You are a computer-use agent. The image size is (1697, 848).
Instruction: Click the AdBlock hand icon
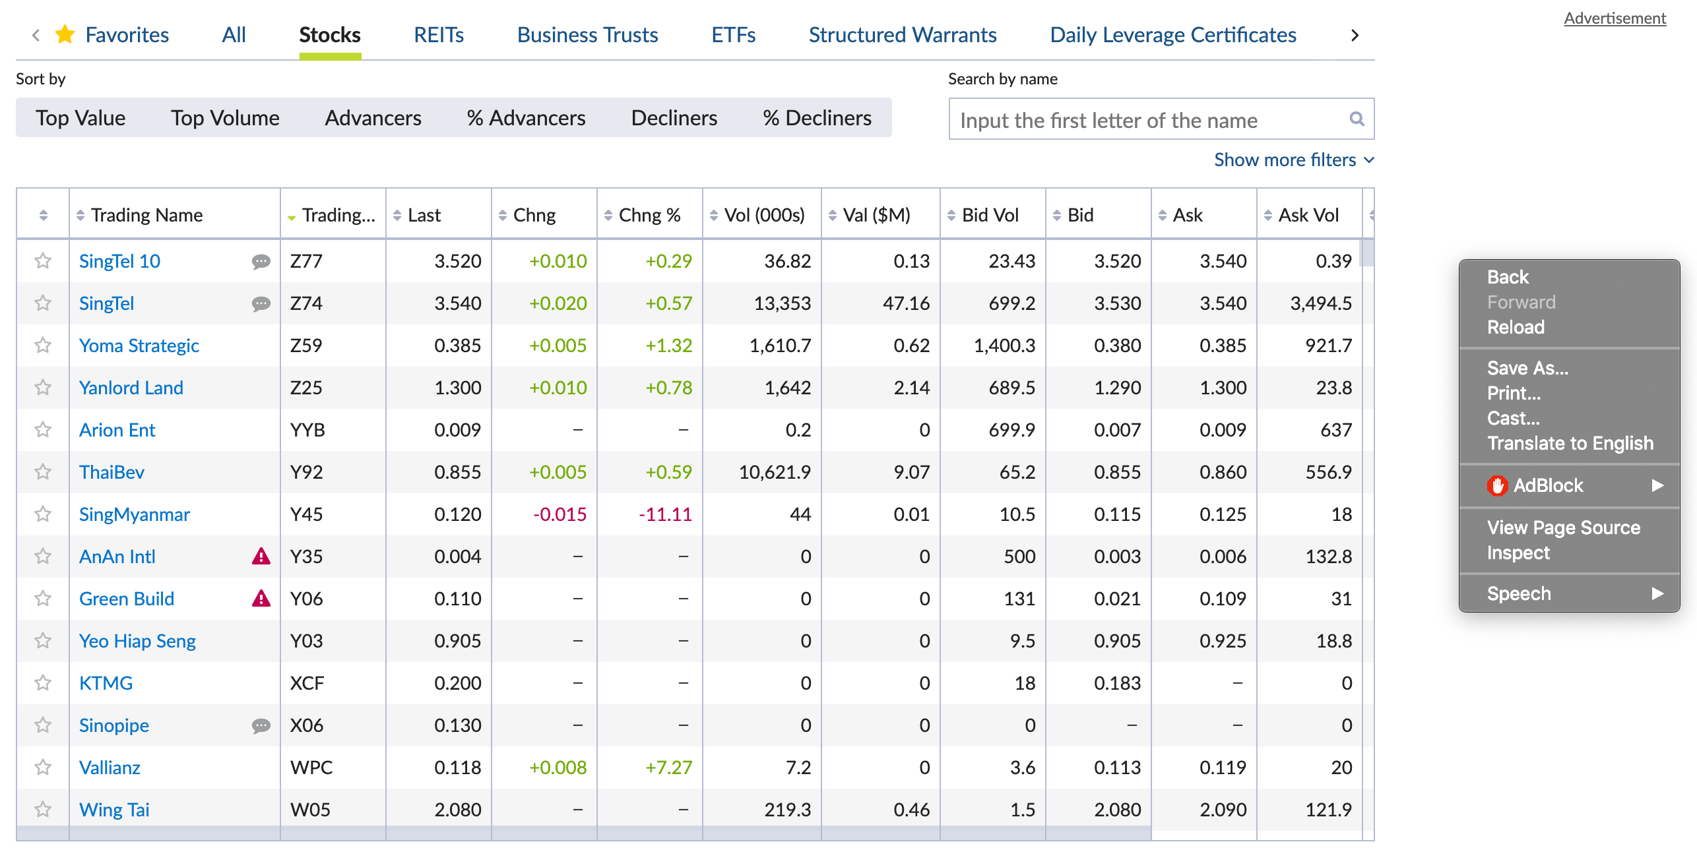pyautogui.click(x=1497, y=485)
